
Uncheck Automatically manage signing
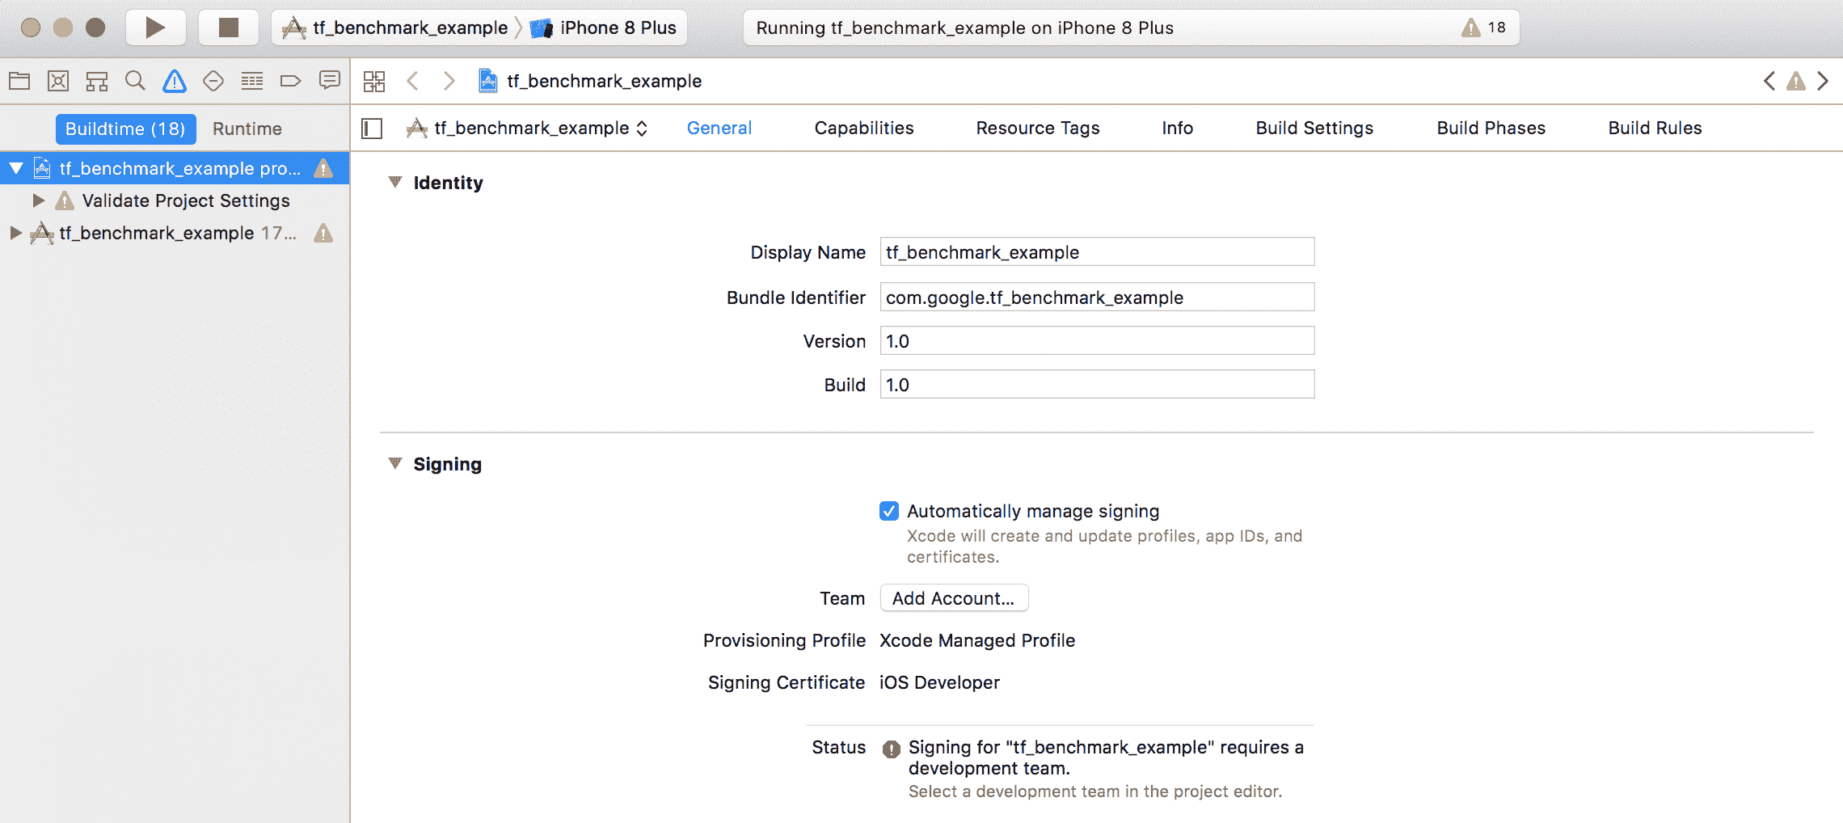pyautogui.click(x=889, y=511)
